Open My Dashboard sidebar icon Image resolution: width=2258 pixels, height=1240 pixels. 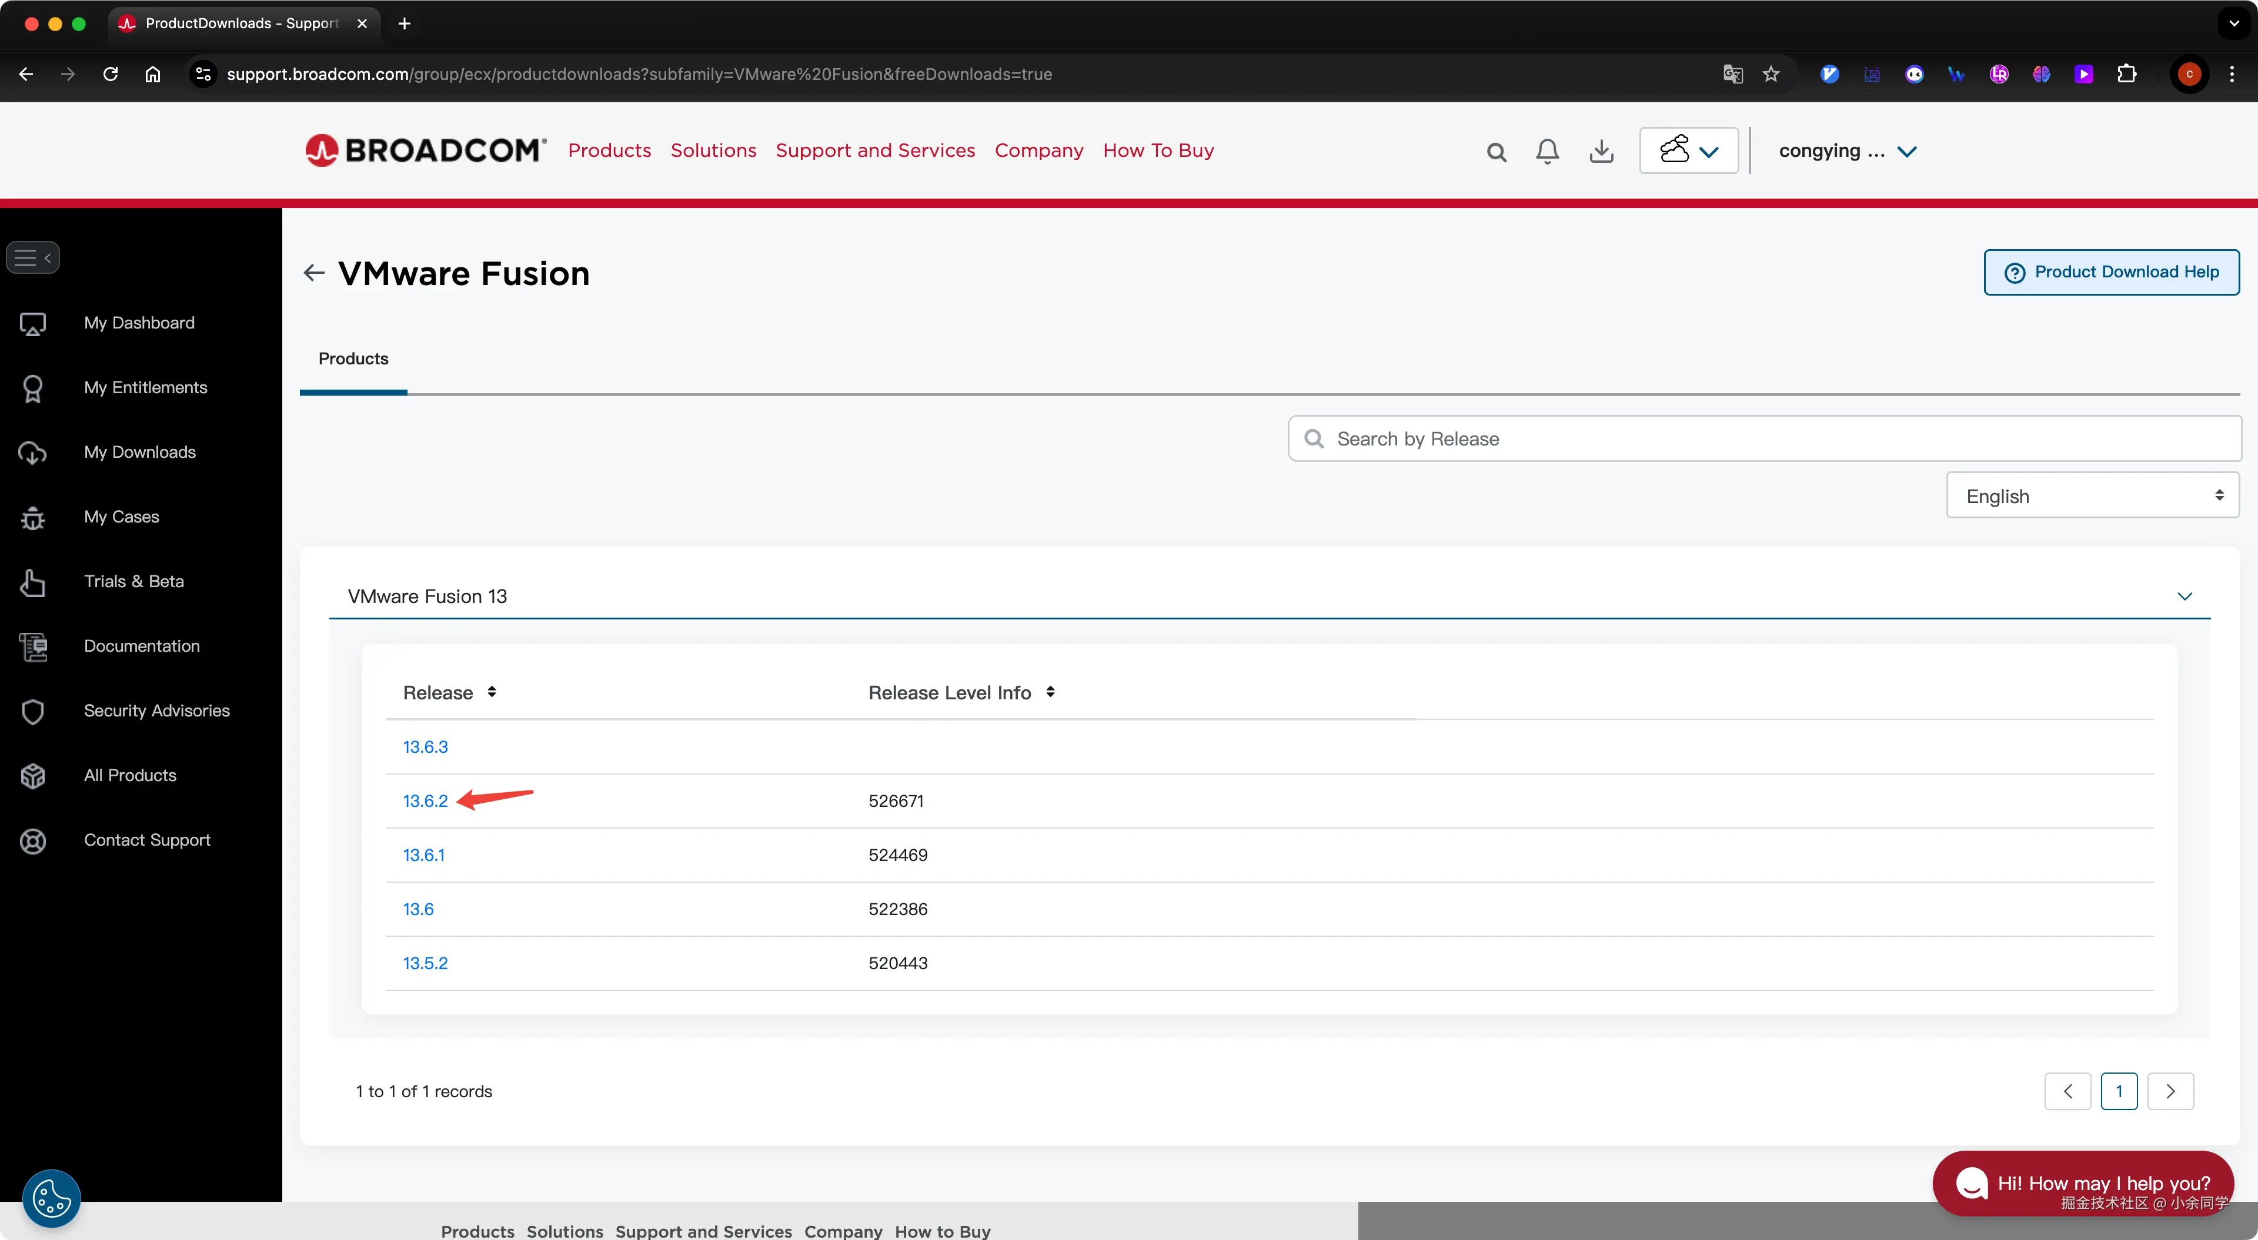pos(34,323)
